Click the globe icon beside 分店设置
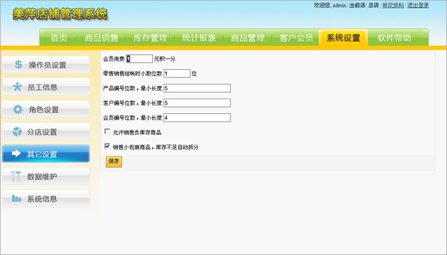Viewport: 447px width, 255px height. [x=17, y=131]
